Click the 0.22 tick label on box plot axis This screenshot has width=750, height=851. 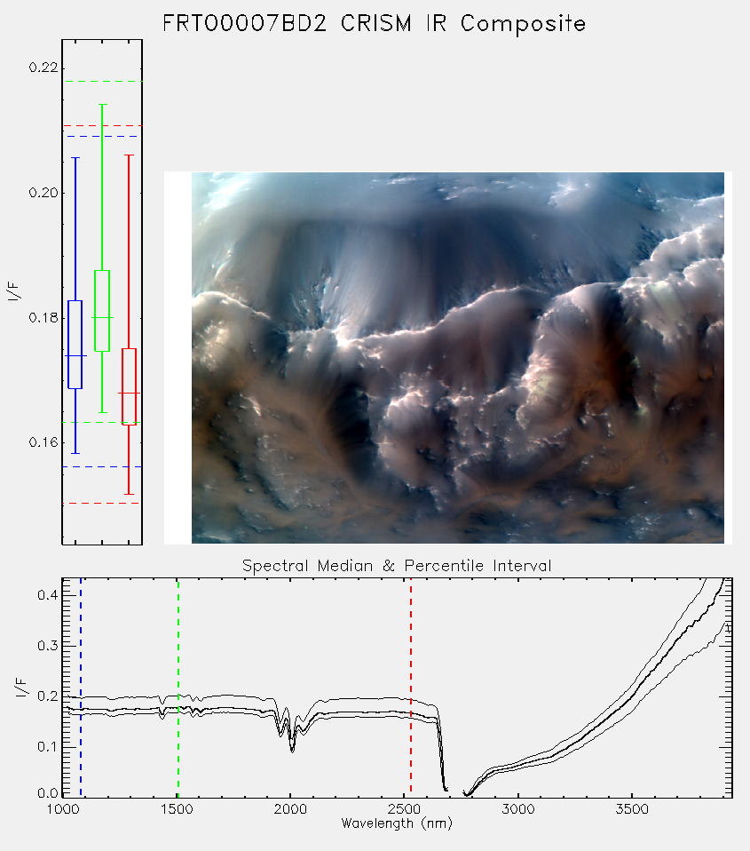[43, 68]
